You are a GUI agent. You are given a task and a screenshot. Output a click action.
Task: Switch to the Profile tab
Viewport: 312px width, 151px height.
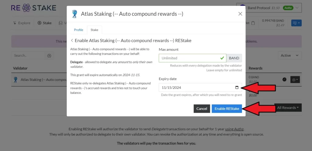click(78, 30)
